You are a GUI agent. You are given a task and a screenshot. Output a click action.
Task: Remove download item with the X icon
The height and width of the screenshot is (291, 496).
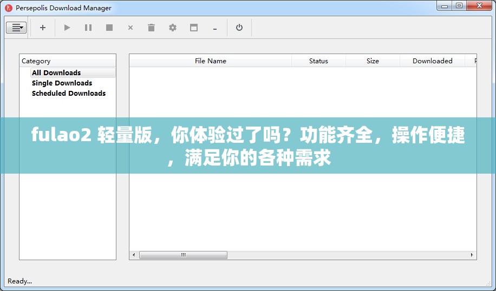pos(130,28)
